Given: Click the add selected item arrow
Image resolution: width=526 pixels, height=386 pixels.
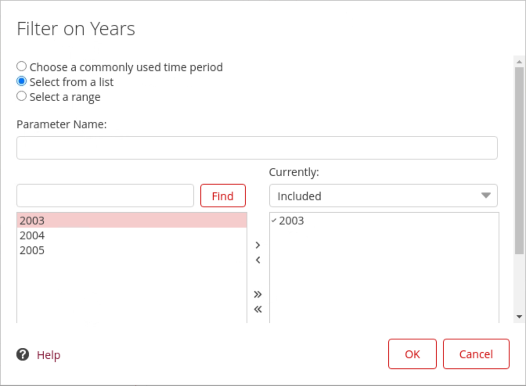Looking at the screenshot, I should click(x=258, y=245).
